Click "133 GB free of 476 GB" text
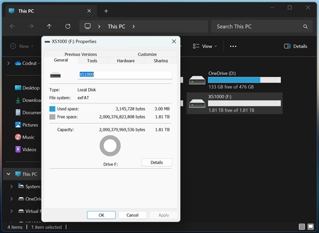Screen dimensions: 319x233 coord(231,87)
